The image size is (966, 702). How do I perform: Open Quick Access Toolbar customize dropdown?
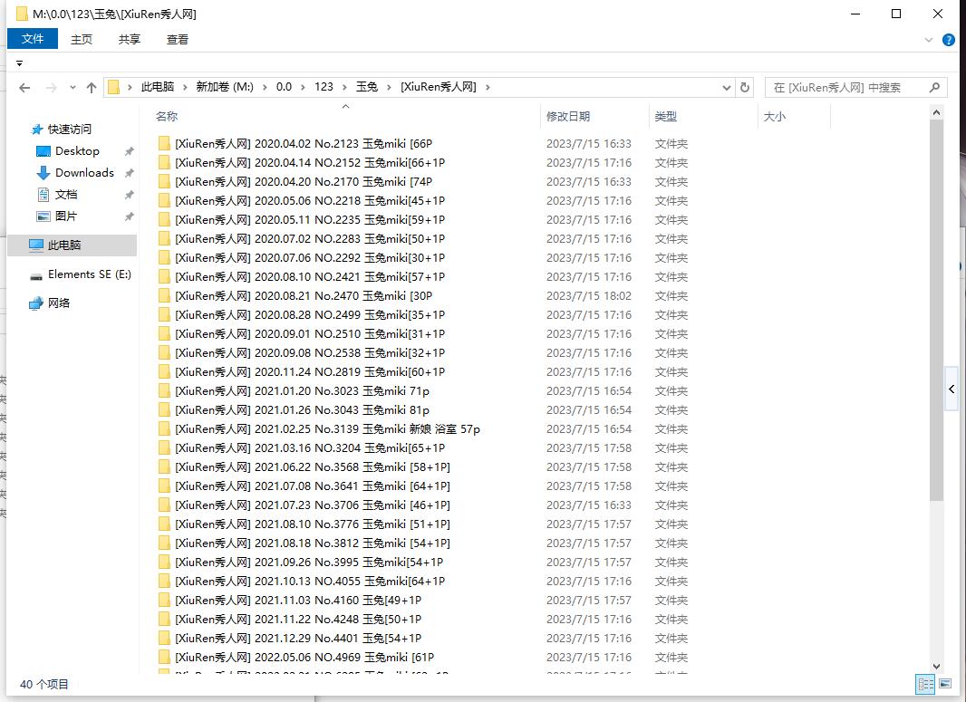click(19, 63)
